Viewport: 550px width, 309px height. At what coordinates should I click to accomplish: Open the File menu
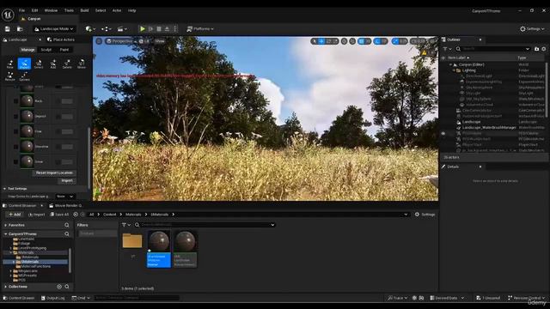click(21, 10)
